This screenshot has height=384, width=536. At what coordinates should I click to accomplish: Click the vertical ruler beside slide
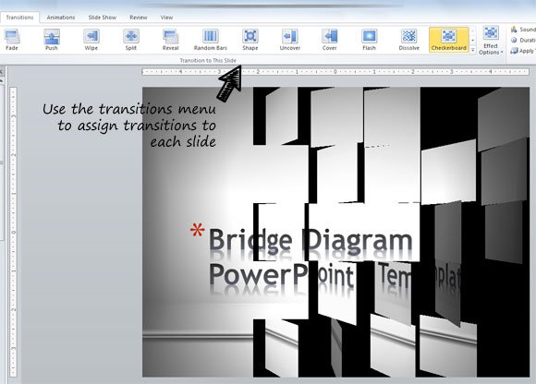13,232
